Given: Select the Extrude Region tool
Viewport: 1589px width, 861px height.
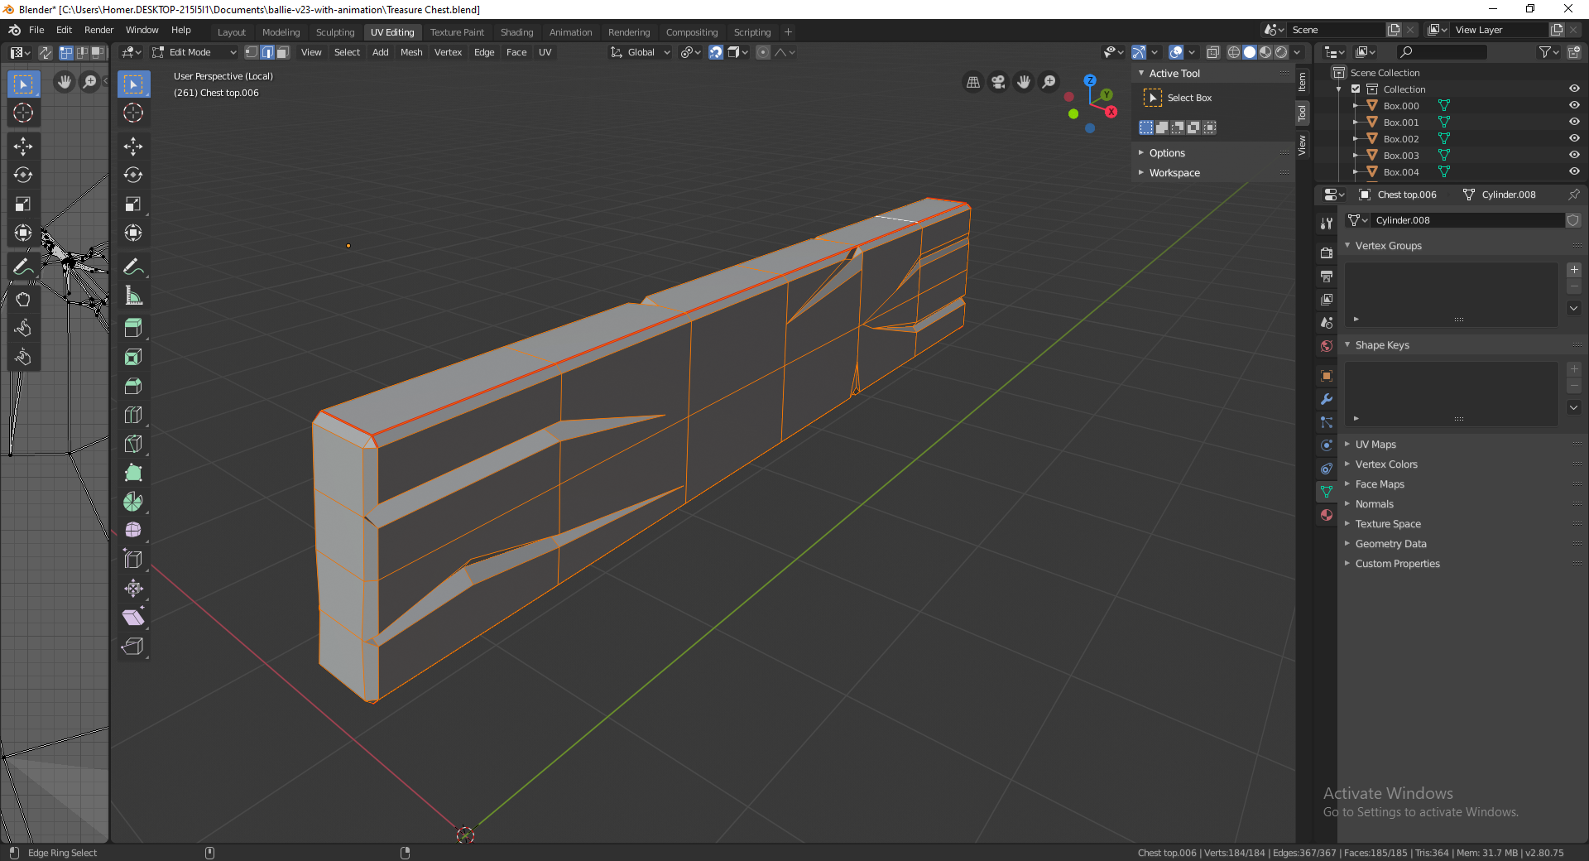Looking at the screenshot, I should point(133,328).
